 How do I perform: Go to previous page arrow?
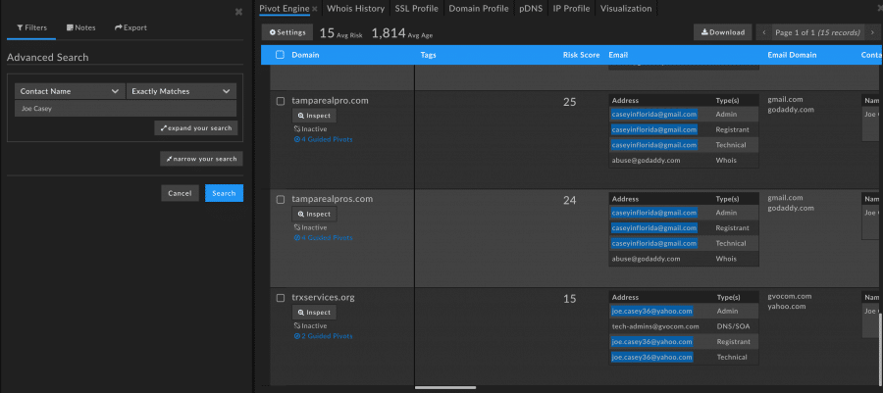[764, 32]
